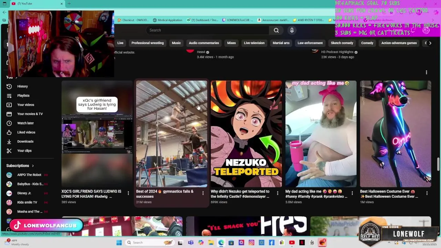Open Windows Start menu
The height and width of the screenshot is (248, 441).
pos(119,242)
